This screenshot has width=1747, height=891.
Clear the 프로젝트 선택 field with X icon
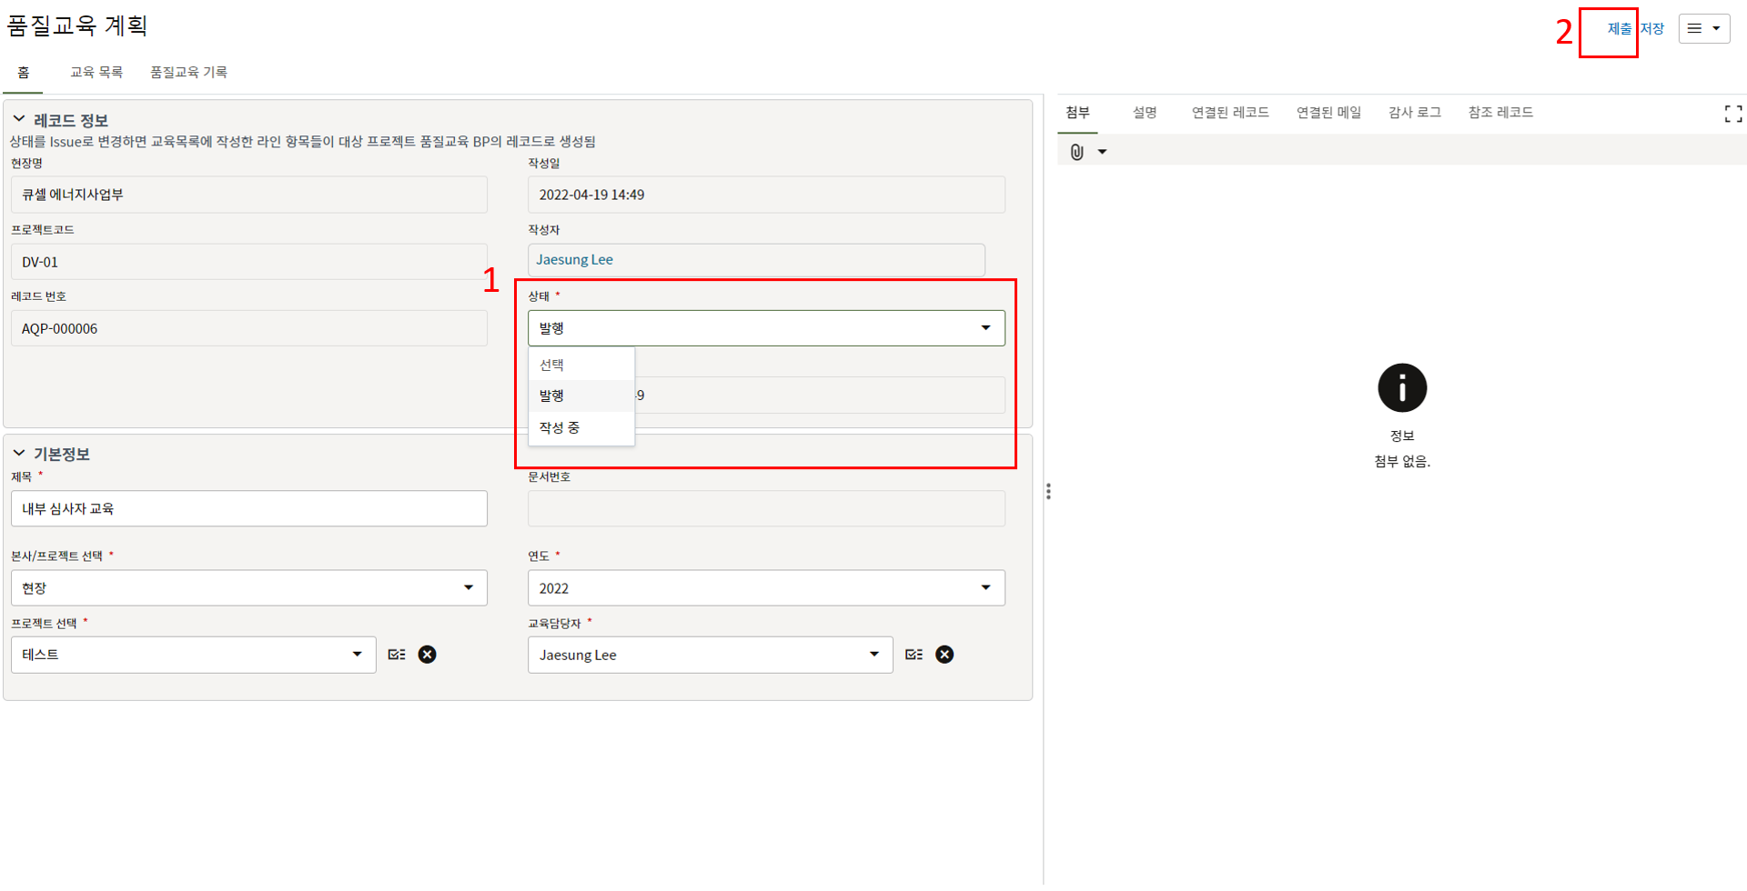427,655
